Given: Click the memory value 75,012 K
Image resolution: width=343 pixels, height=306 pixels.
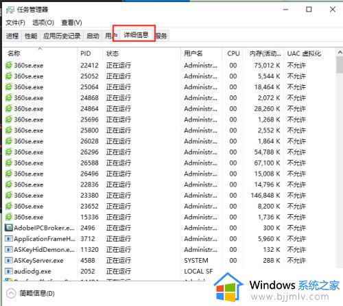Looking at the screenshot, I should click(267, 65).
